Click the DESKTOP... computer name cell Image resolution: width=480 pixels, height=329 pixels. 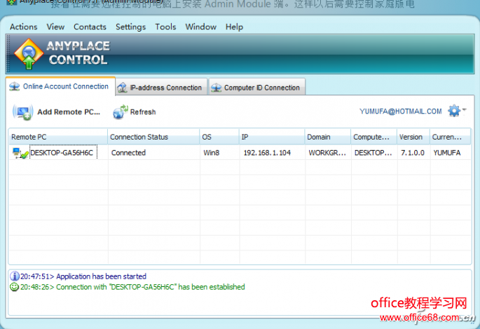tap(373, 152)
